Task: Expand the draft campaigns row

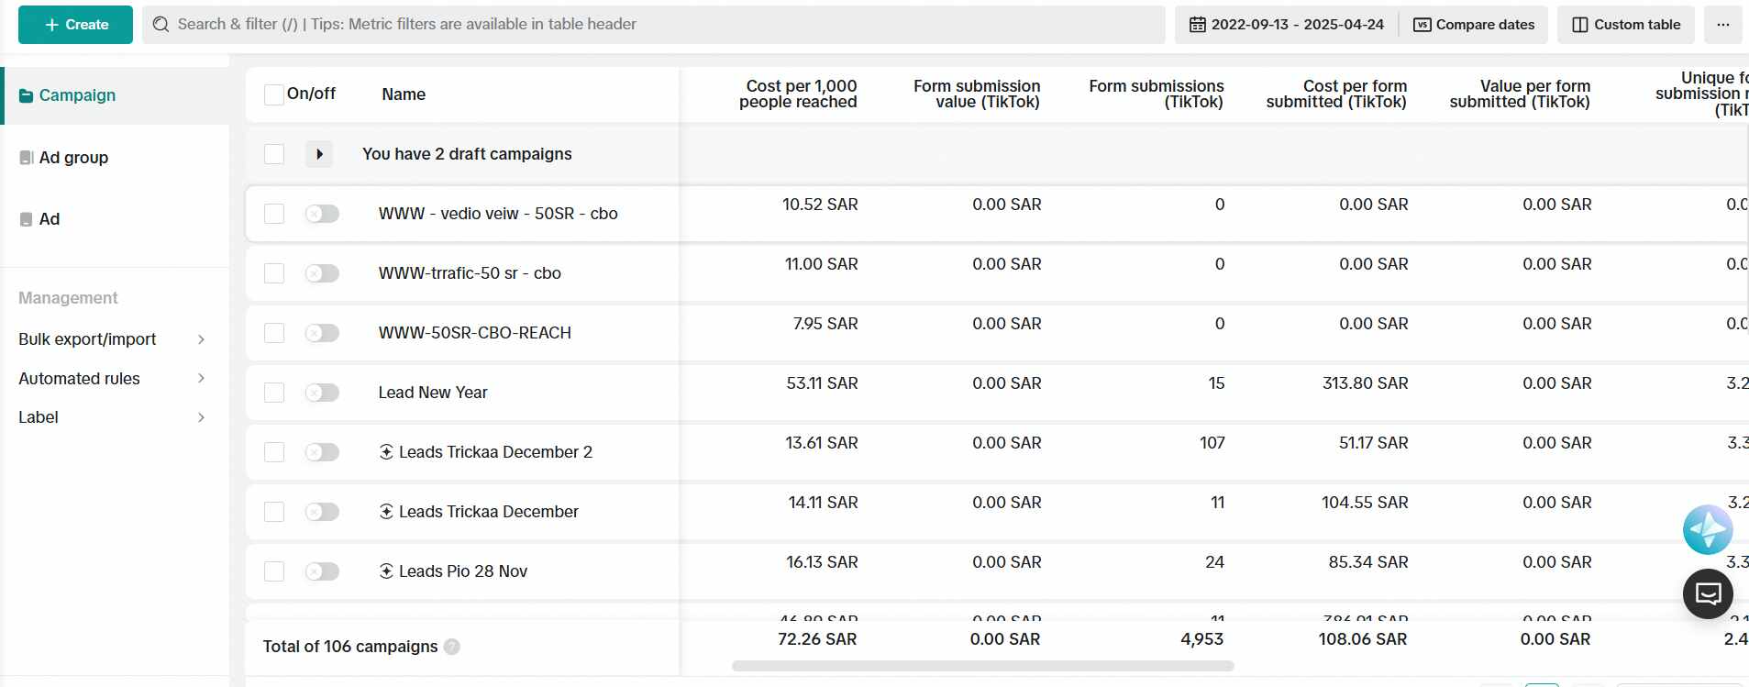Action: click(x=318, y=154)
